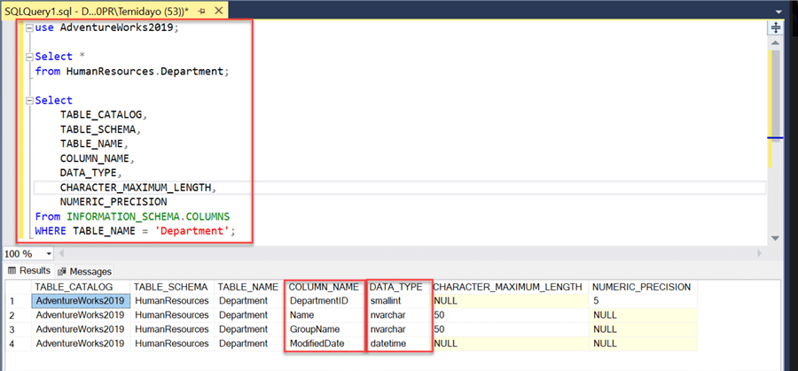Viewport: 798px width, 371px height.
Task: Switch to the Messages tab
Action: [x=84, y=272]
